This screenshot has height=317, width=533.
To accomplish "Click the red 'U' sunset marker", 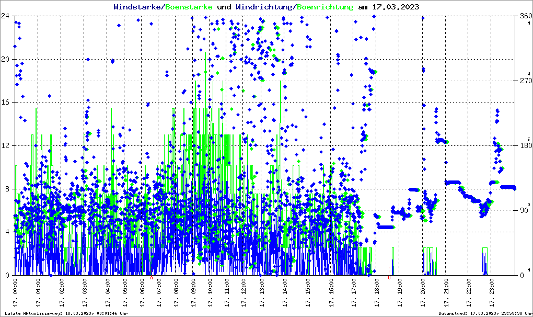I will click(389, 278).
